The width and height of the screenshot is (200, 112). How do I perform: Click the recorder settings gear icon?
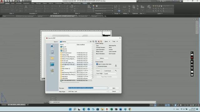pos(192,75)
